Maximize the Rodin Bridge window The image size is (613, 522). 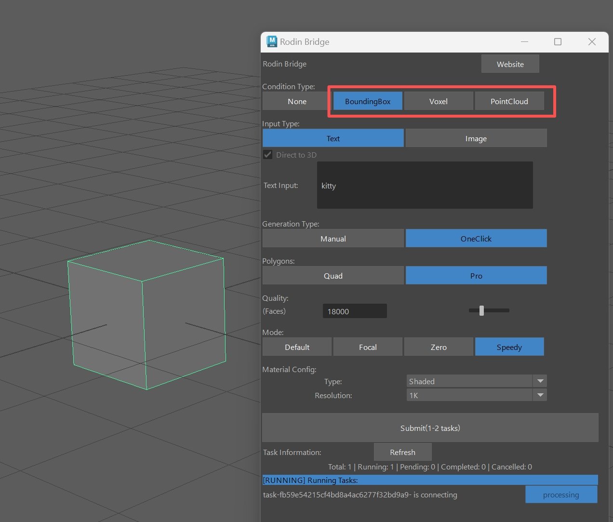pos(558,42)
